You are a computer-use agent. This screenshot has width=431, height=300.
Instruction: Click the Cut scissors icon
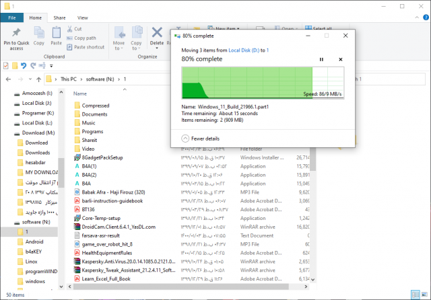[x=69, y=29]
